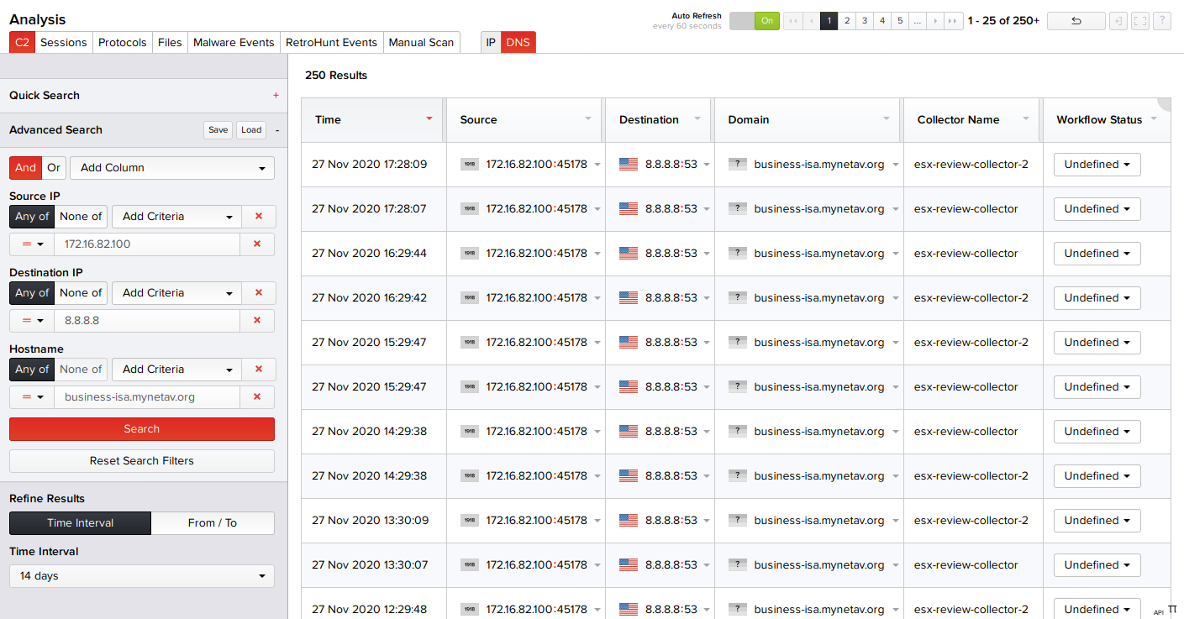Click the Source IP value input field
This screenshot has width=1184, height=619.
146,244
